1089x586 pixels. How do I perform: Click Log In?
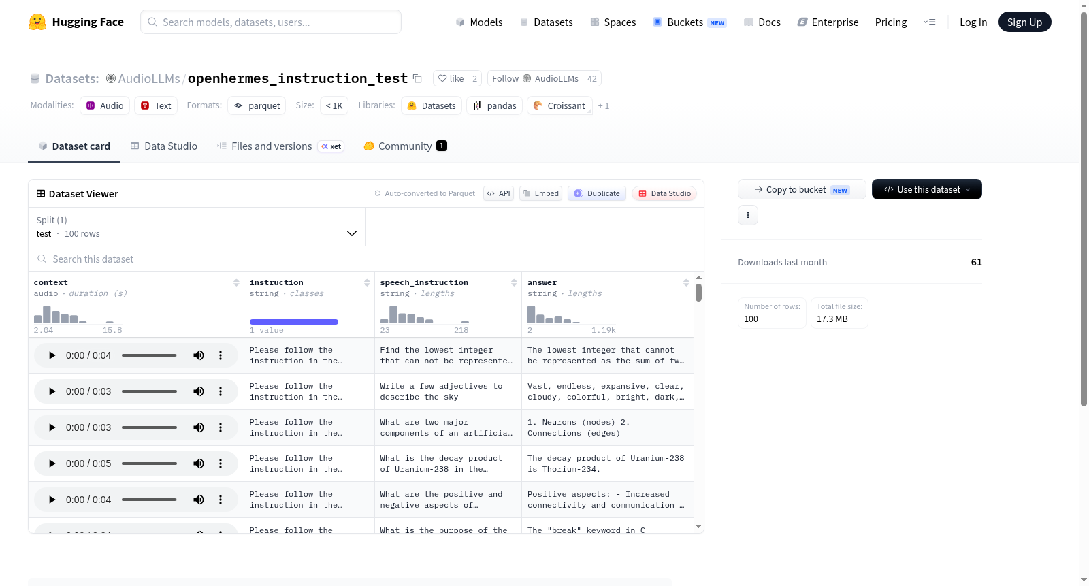(x=973, y=22)
